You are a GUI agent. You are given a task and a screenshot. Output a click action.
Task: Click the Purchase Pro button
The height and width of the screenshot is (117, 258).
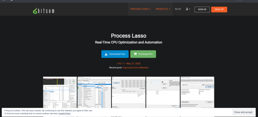pos(143,54)
